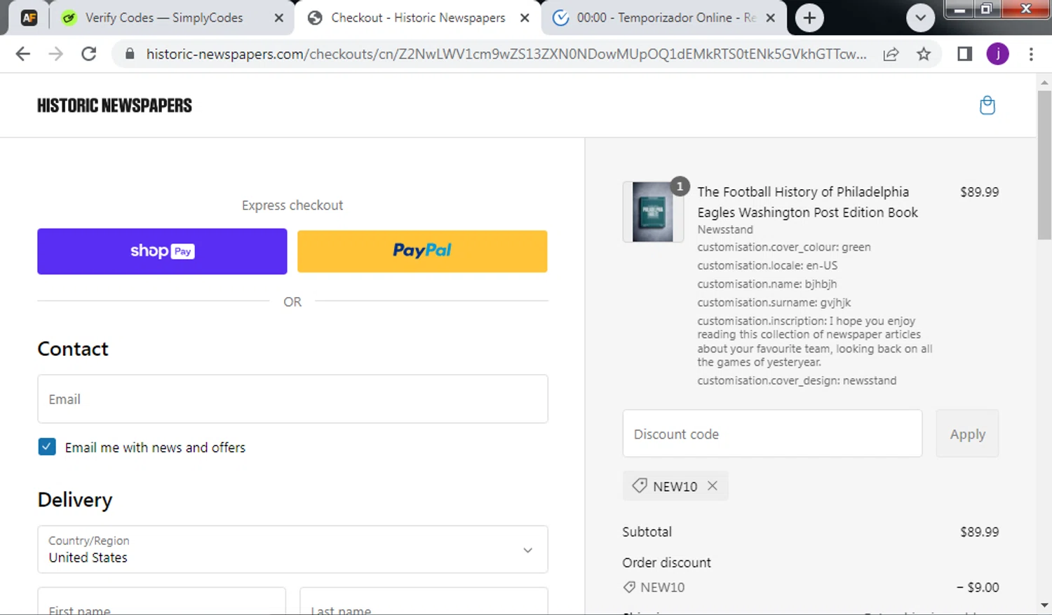The height and width of the screenshot is (615, 1052).
Task: Reload the checkout page
Action: click(x=89, y=54)
